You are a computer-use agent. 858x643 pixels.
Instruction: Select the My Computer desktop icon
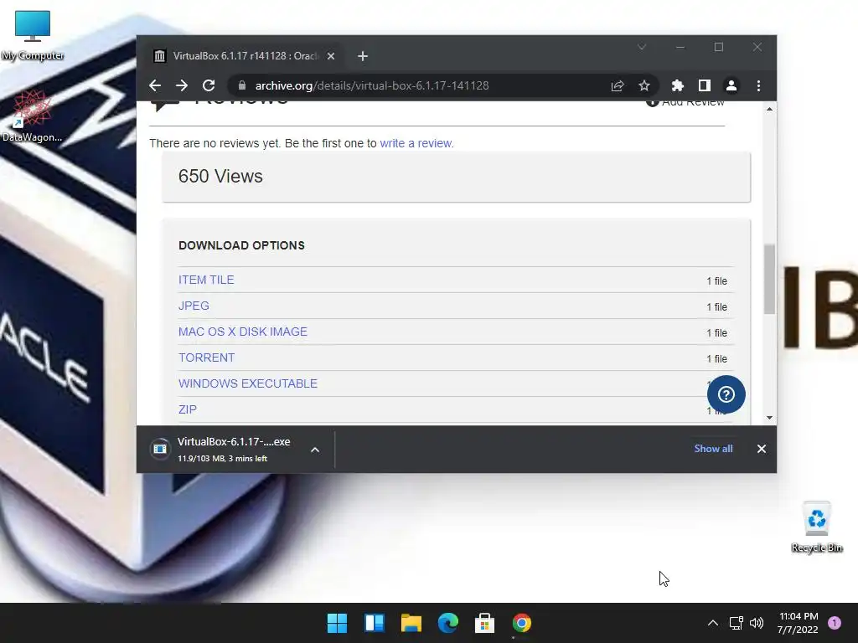pyautogui.click(x=33, y=35)
